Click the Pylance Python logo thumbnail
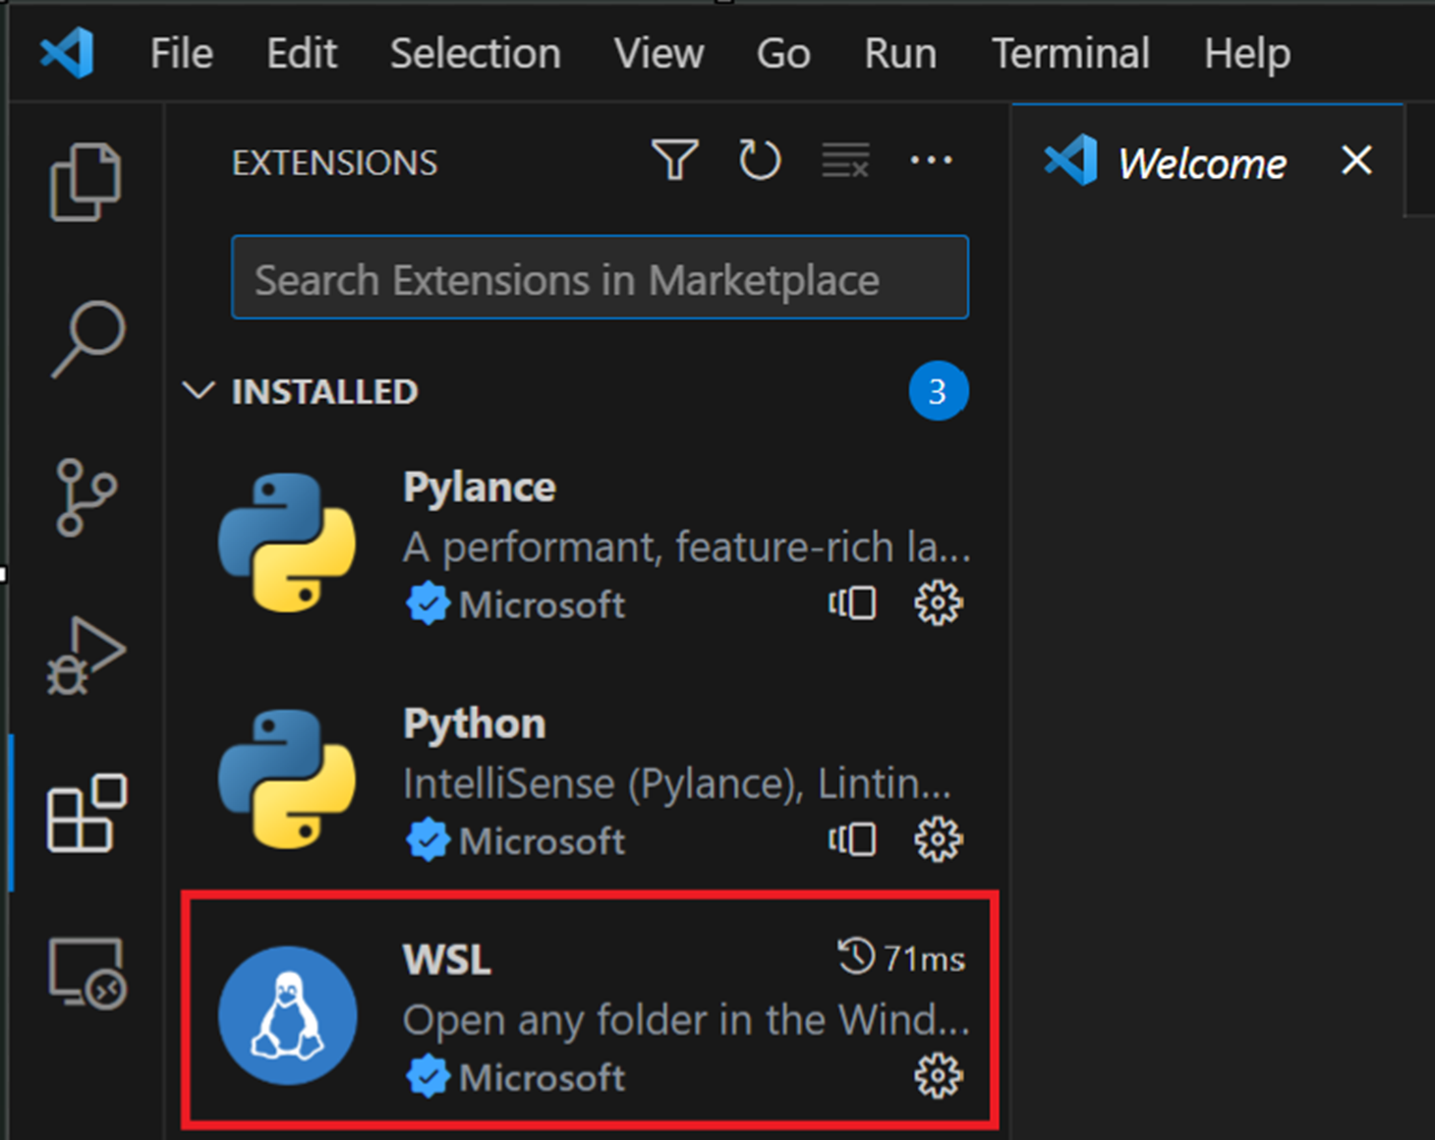Viewport: 1435px width, 1140px height. tap(287, 542)
